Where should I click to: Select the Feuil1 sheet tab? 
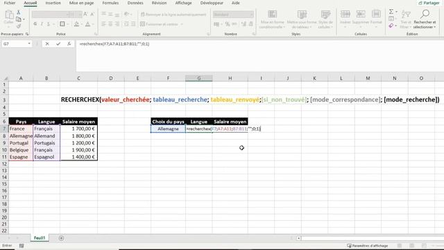pyautogui.click(x=40, y=237)
